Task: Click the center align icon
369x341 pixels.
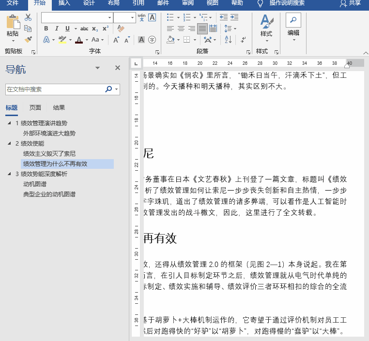Action: coord(181,29)
